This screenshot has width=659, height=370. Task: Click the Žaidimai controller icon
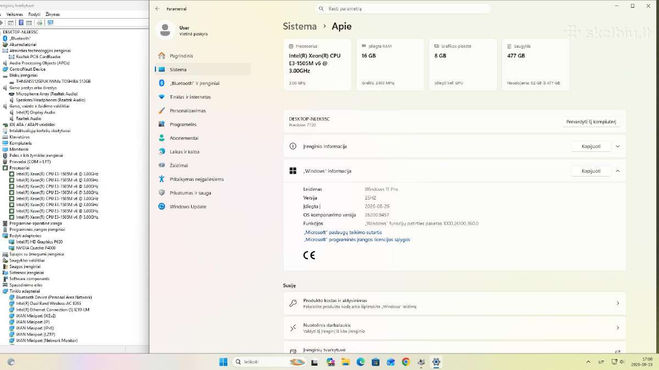point(161,166)
